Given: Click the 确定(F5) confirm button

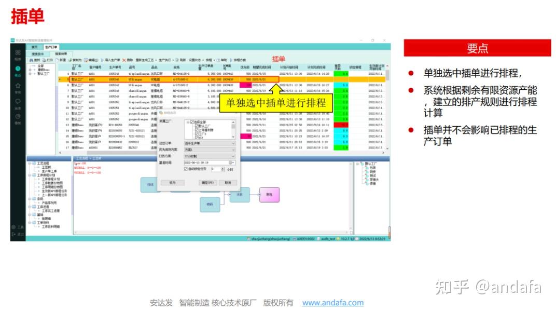Looking at the screenshot, I should (x=207, y=182).
